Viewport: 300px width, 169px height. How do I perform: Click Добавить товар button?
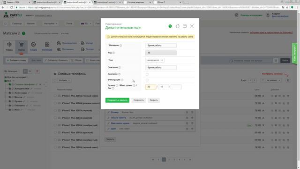point(16,61)
